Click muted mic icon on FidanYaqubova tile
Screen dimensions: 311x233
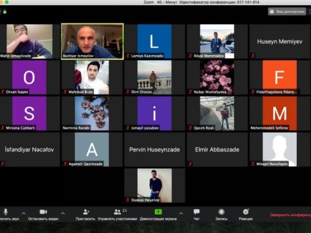(253, 92)
